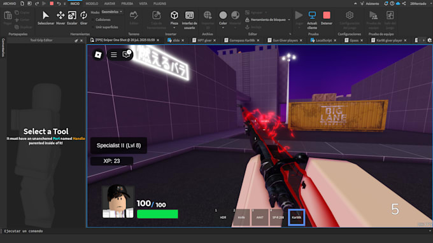Open the in-game chat bubble icon
This screenshot has width=433, height=243.
(126, 54)
